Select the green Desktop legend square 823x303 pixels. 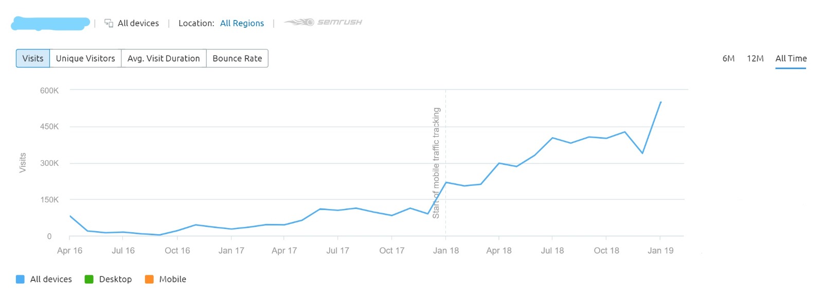pos(89,279)
